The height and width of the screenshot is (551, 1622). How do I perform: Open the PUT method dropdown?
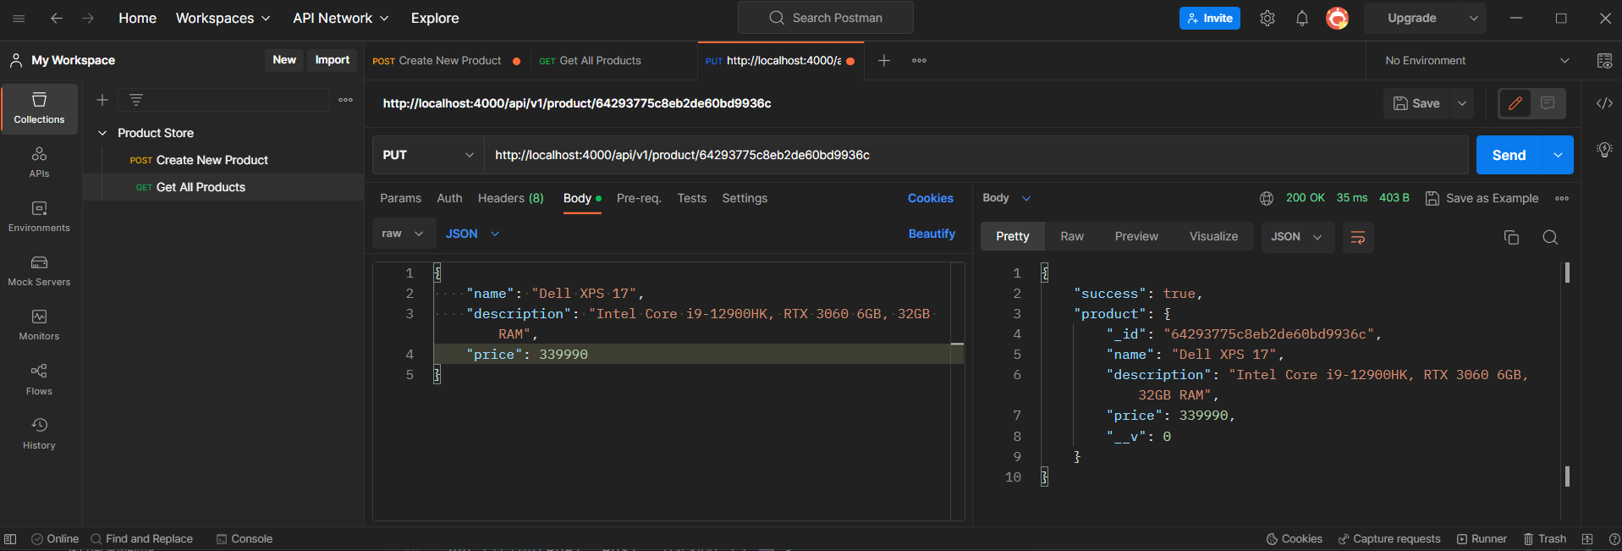[427, 155]
